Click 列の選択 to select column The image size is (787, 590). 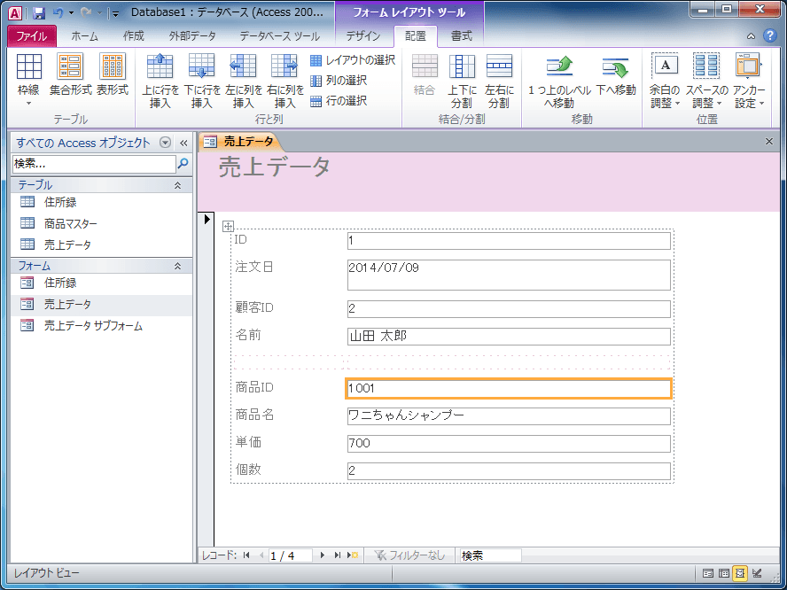tap(339, 81)
